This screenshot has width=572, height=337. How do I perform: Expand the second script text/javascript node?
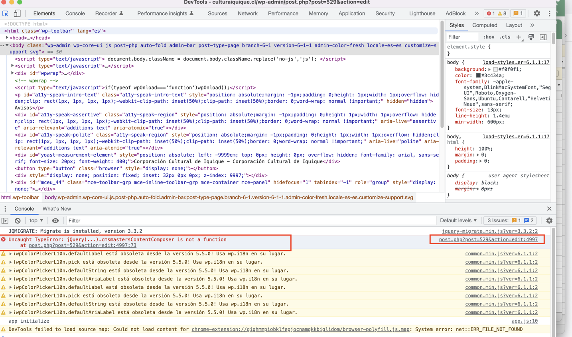(12, 66)
